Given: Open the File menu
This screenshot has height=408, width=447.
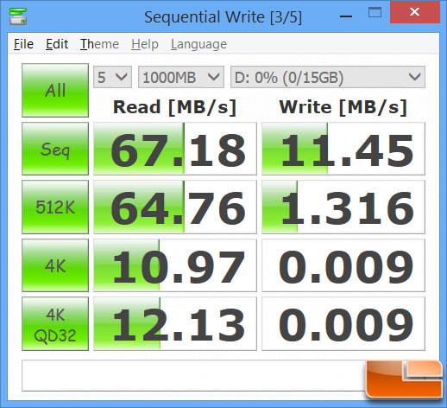Looking at the screenshot, I should (23, 44).
